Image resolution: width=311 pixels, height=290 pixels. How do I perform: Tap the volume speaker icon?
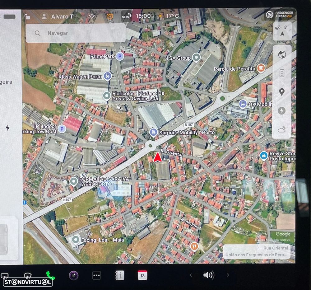(209, 275)
